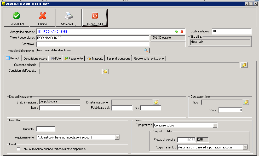Expand the Prezzo Aggiornamento dropdown
Screen dimensions: 259x156
coord(245,147)
